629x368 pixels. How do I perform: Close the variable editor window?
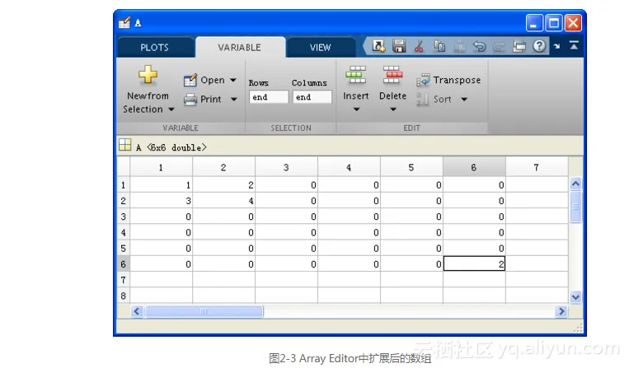(573, 23)
